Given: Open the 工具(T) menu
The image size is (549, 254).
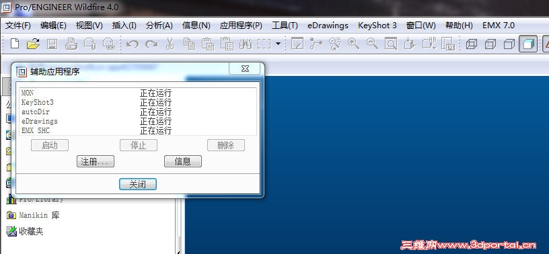Looking at the screenshot, I should (285, 26).
